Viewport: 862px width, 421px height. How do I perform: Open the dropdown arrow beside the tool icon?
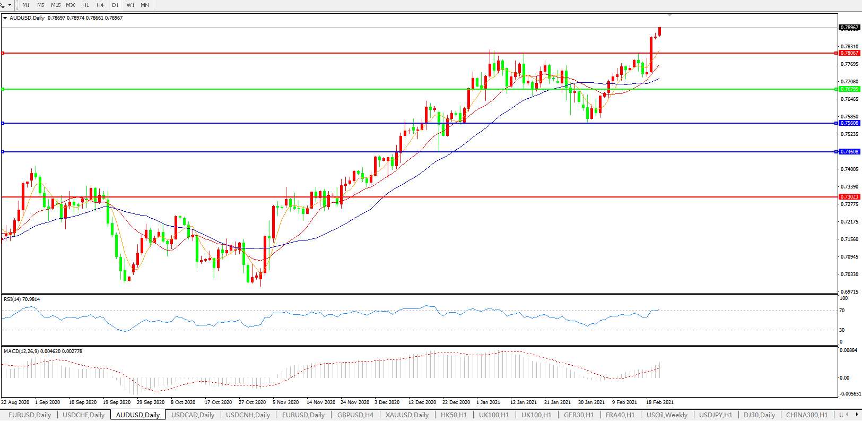10,5
